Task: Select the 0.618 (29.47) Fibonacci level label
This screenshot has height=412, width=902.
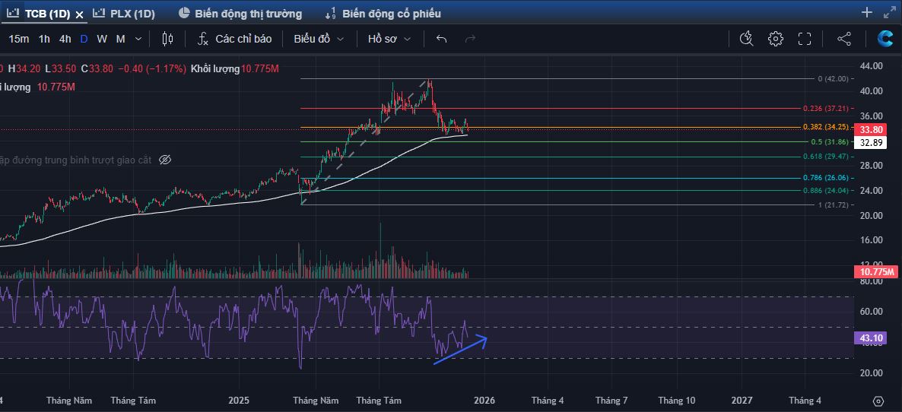Action: (825, 157)
